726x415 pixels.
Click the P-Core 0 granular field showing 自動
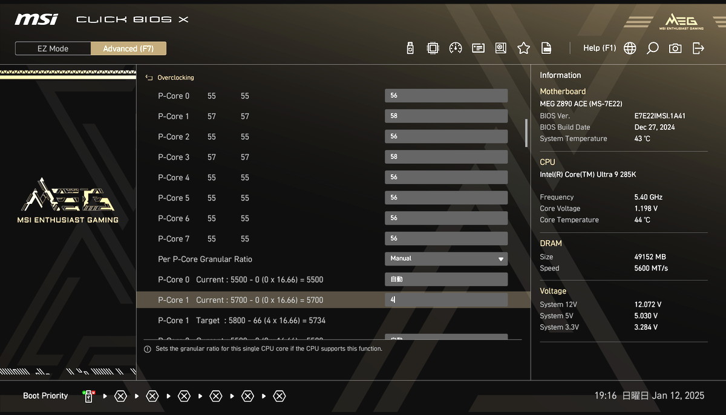446,279
